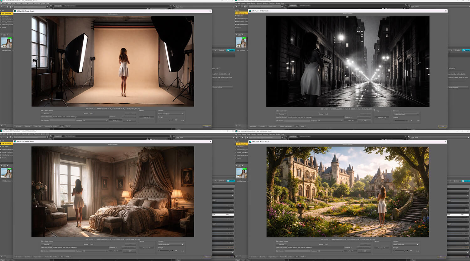470x261 pixels.
Task: Select Work A folder in the night street window
Action: tap(238, 27)
